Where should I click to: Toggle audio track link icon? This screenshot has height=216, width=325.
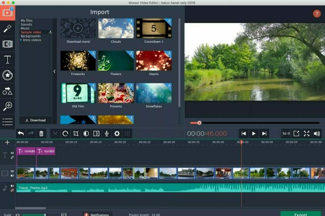(12, 190)
